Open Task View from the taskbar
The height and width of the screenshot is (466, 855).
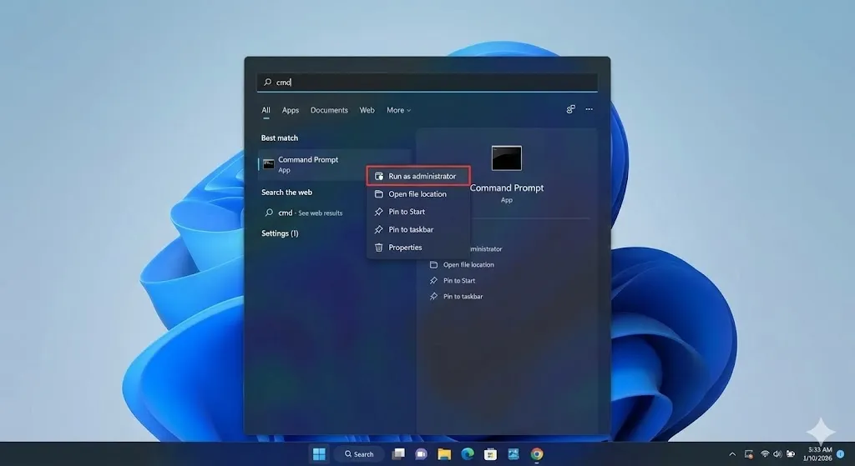(398, 454)
